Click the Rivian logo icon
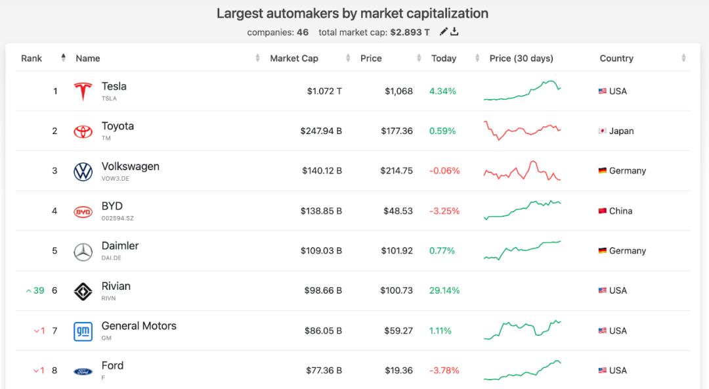The height and width of the screenshot is (389, 709). click(x=83, y=291)
